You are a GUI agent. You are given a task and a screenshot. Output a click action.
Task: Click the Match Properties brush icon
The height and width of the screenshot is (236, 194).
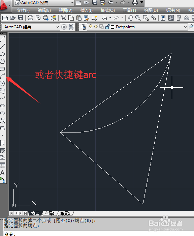87,18
